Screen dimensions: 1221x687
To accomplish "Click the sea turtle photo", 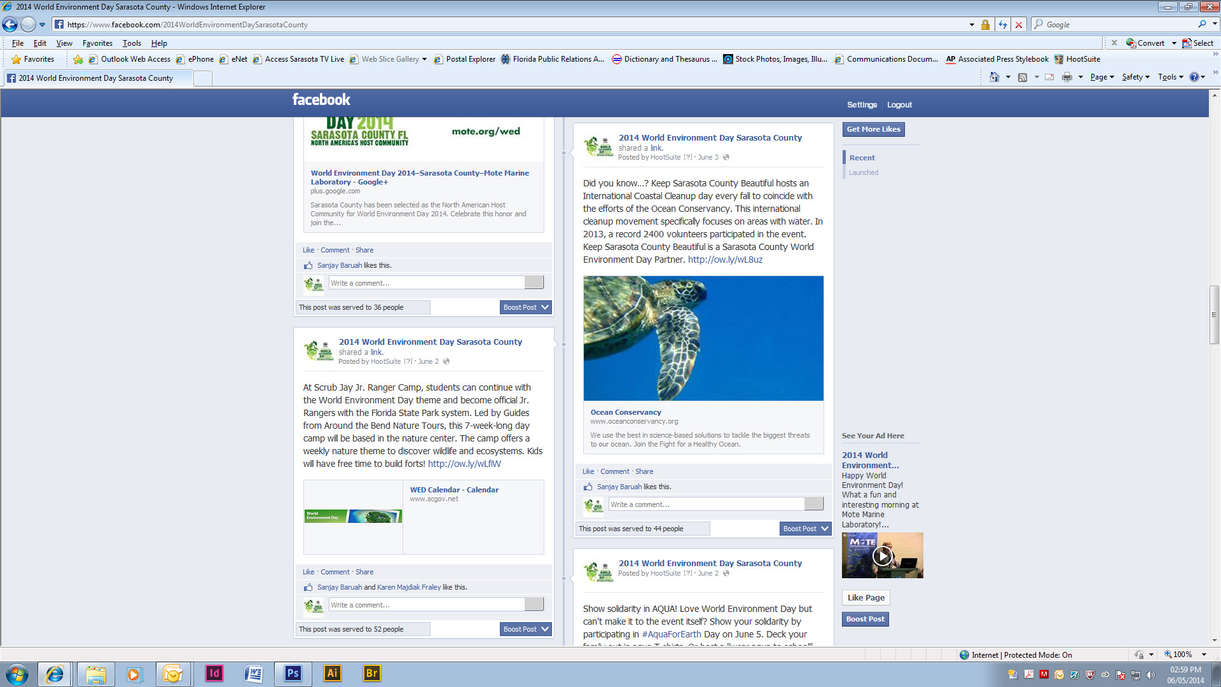I will tap(703, 338).
